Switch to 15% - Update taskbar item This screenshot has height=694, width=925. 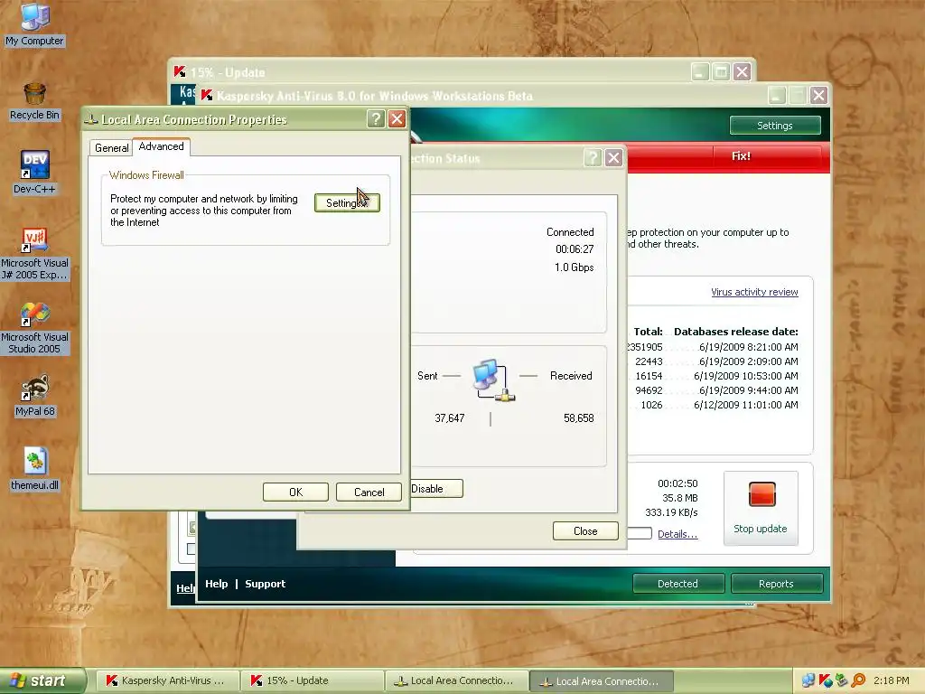(312, 680)
